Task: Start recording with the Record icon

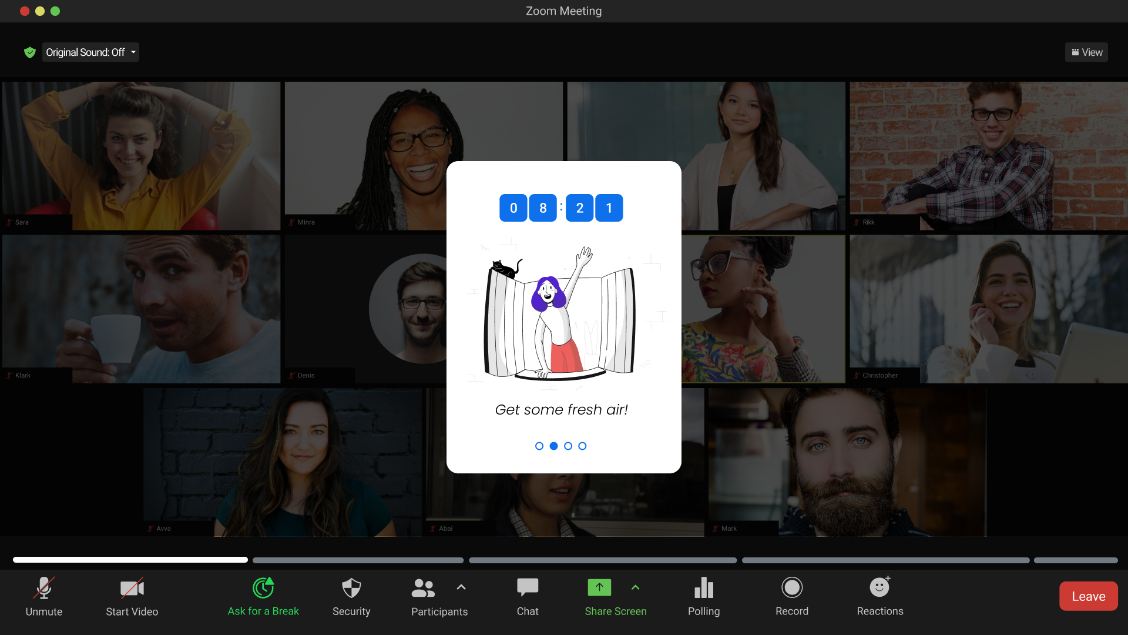Action: coord(792,588)
